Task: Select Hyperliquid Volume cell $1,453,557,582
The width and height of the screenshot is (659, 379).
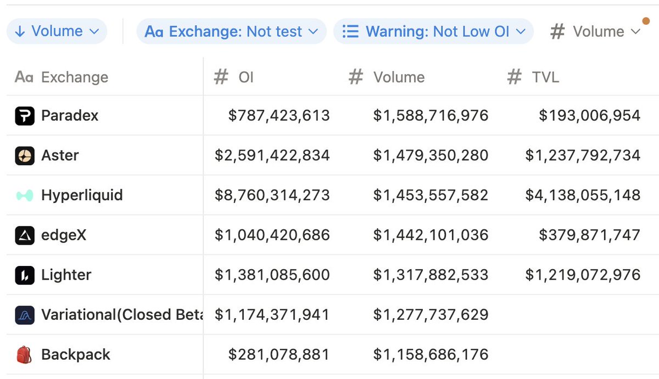Action: [x=431, y=195]
